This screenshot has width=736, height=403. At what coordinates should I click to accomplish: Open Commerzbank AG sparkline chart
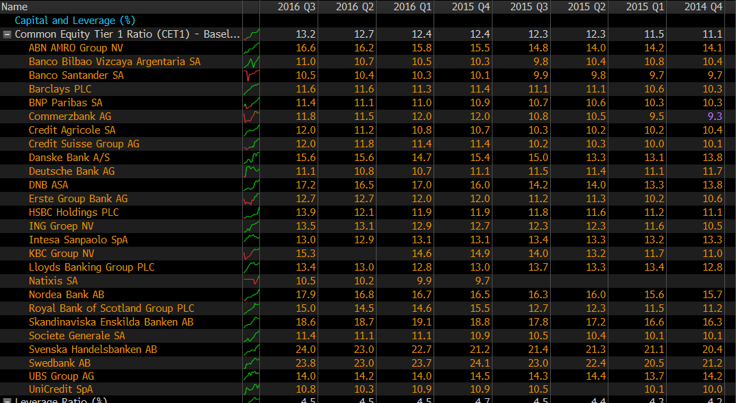[251, 117]
